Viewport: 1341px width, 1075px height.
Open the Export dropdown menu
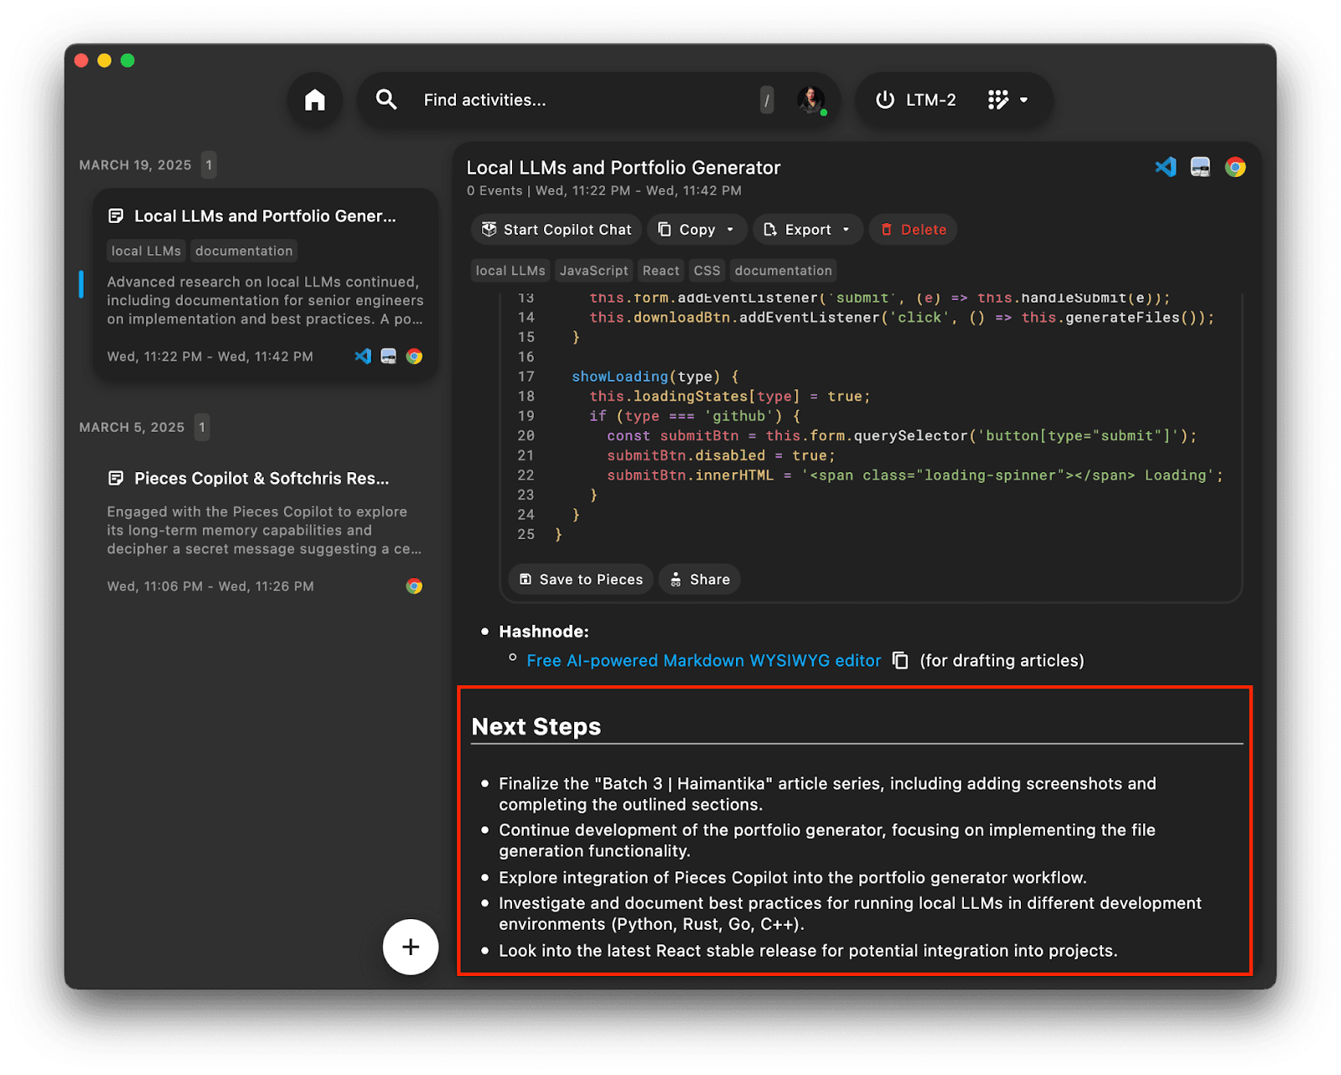(x=809, y=230)
